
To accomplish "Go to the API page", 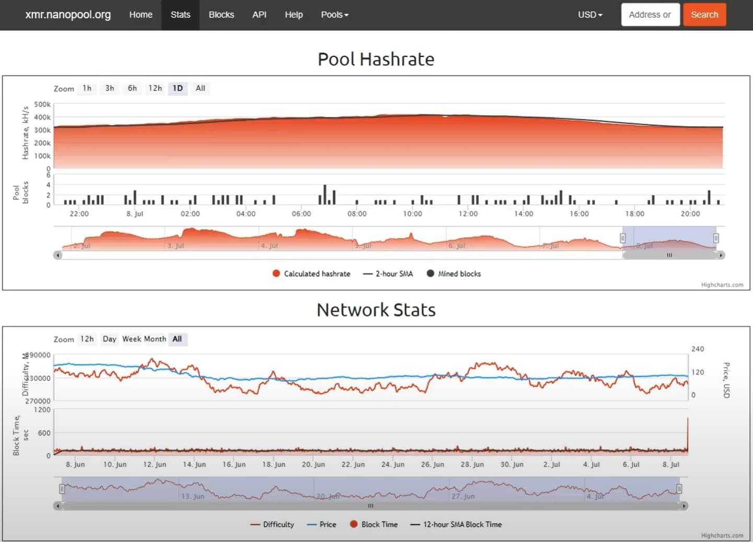I will [x=259, y=15].
